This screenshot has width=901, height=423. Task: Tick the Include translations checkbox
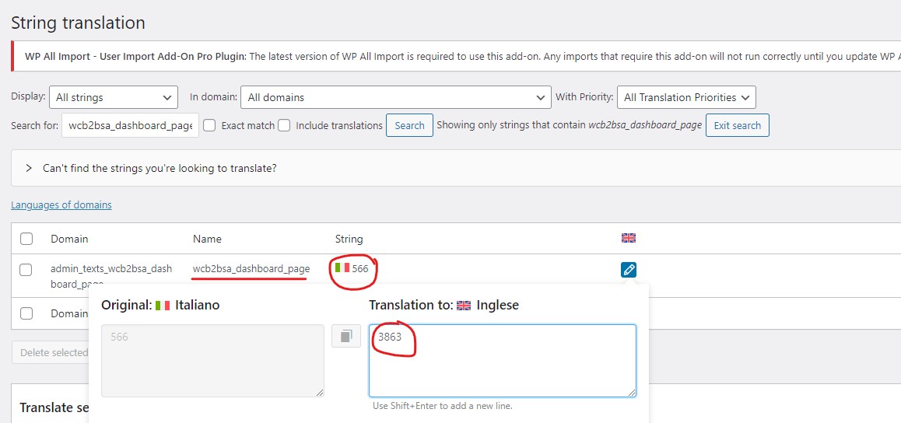click(284, 125)
